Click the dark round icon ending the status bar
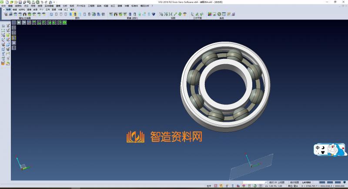 [345, 182]
